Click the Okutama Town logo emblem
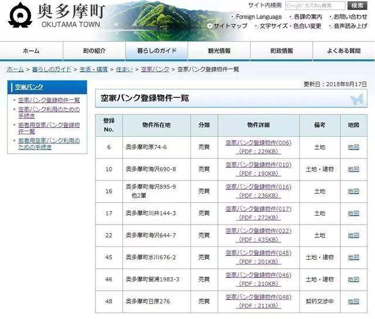This screenshot has width=375, height=319. pyautogui.click(x=21, y=15)
